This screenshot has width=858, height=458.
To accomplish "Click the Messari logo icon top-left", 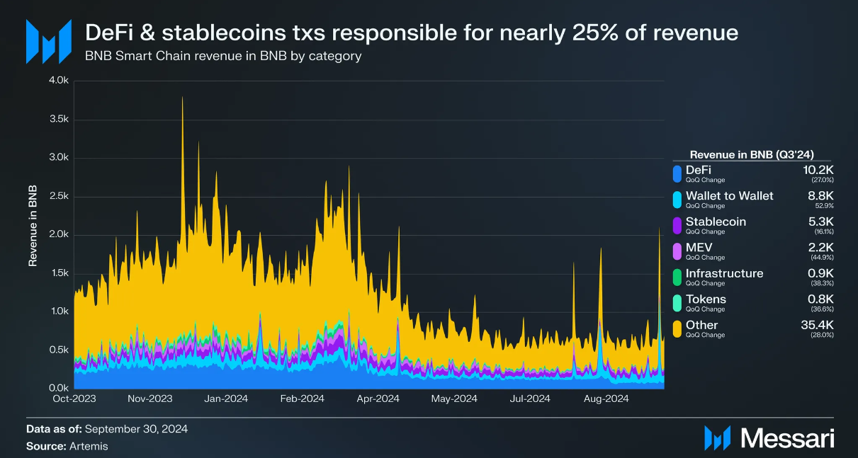I will 49,40.
